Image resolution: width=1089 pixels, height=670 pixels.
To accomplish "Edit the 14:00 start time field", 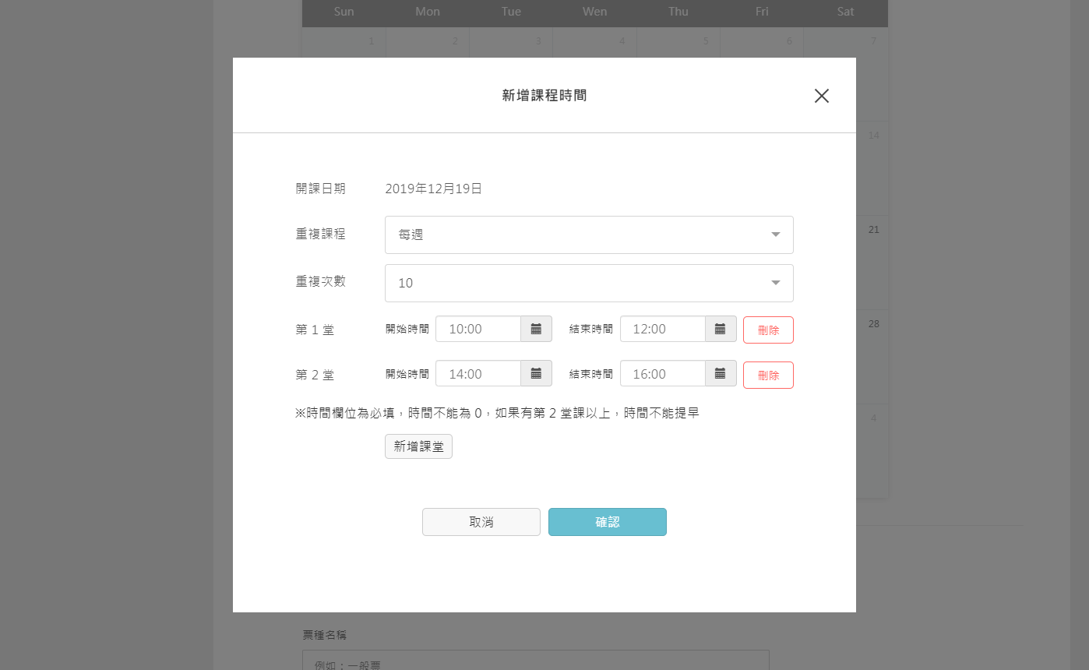I will [478, 374].
